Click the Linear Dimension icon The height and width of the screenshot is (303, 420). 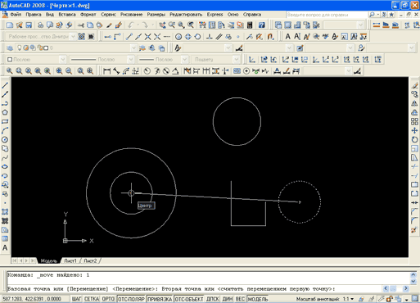coord(107,71)
